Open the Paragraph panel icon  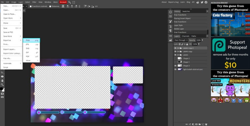point(171,31)
